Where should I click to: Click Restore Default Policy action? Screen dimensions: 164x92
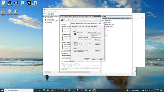(x=109, y=25)
